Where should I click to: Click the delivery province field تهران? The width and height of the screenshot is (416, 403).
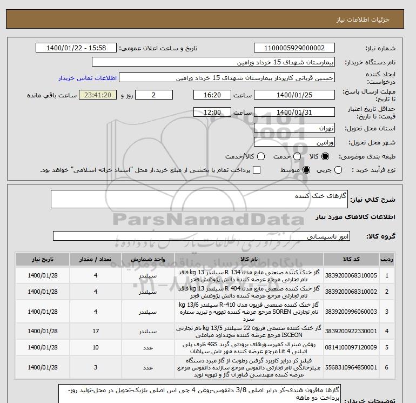coord(294,128)
